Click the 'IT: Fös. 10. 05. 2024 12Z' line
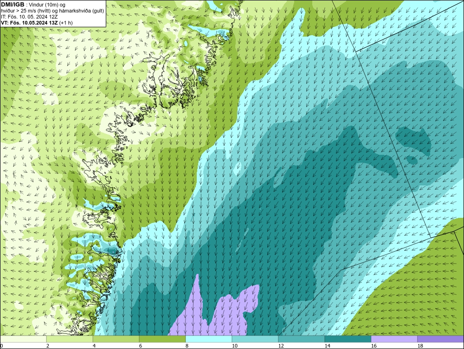The image size is (464, 349). tap(29, 17)
